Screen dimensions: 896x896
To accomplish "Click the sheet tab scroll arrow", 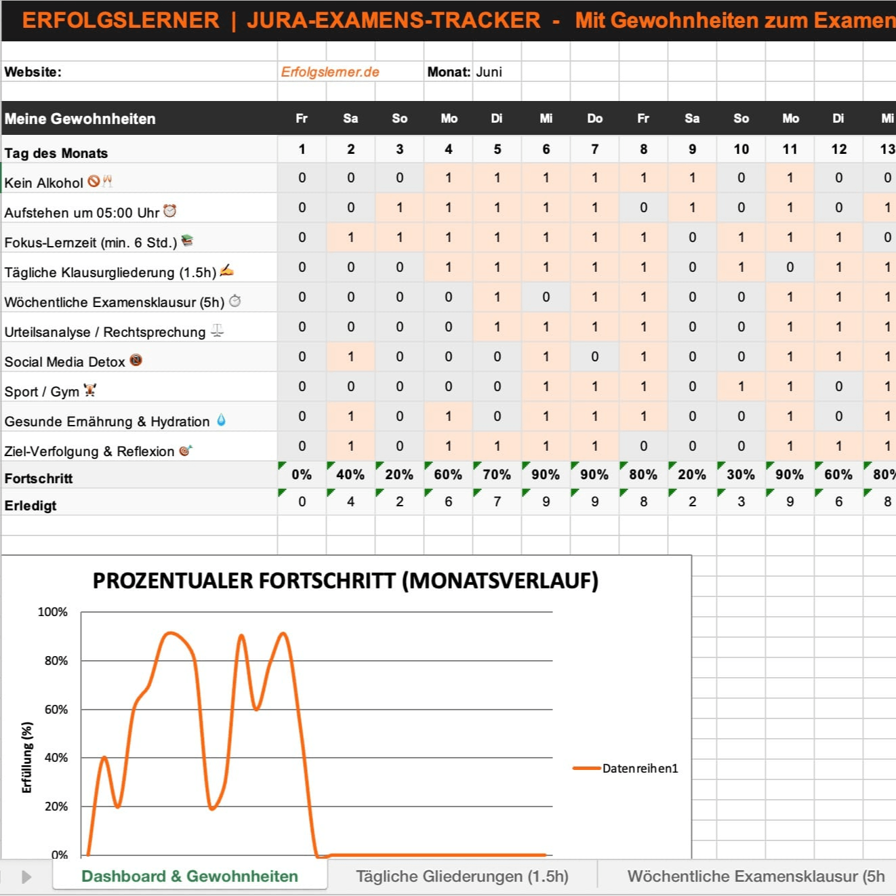I will [26, 876].
